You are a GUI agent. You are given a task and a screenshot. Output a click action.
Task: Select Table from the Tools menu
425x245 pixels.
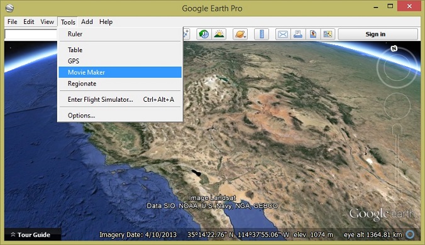pos(120,50)
